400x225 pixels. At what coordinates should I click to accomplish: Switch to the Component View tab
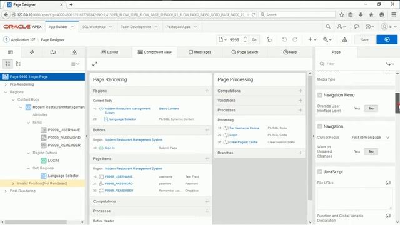[x=154, y=52]
